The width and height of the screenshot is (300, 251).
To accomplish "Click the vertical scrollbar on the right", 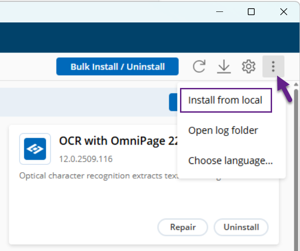I will click(x=296, y=160).
